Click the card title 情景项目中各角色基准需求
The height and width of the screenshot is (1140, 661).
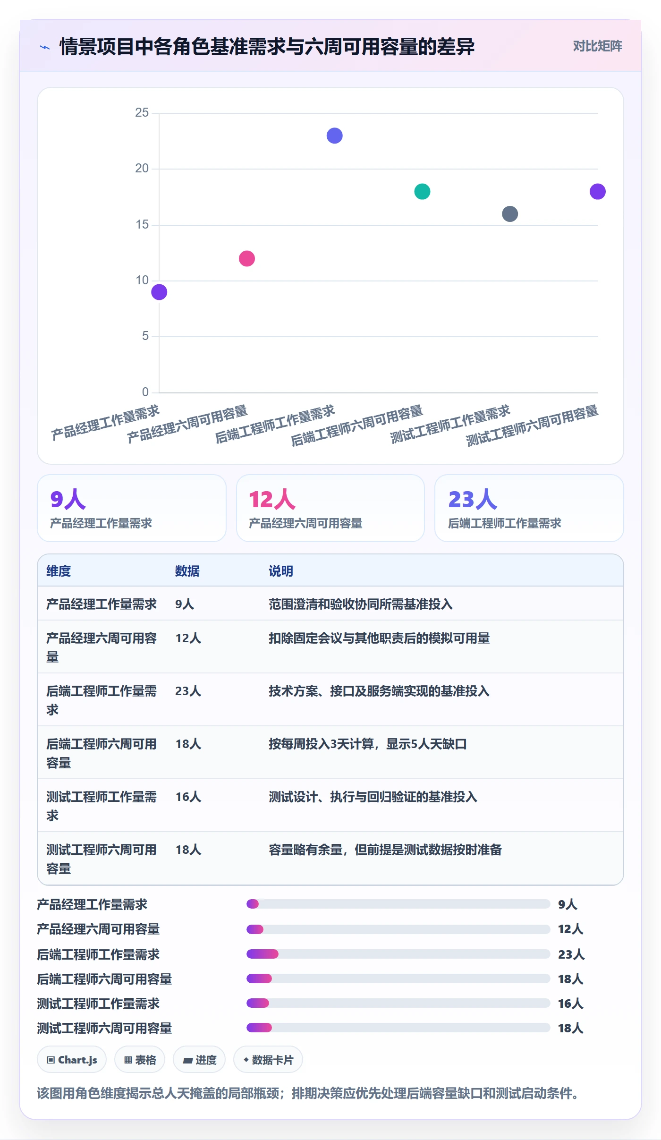[x=267, y=47]
